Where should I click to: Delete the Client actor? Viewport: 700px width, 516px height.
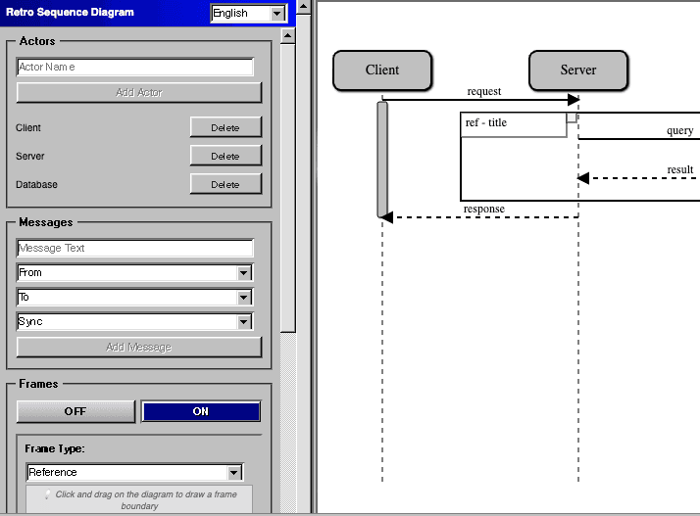click(x=225, y=127)
